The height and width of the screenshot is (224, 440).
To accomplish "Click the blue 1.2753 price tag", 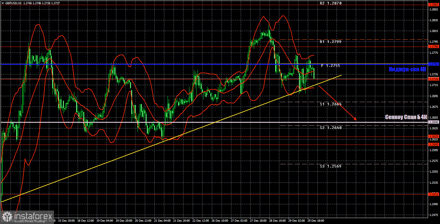I will coord(434,64).
